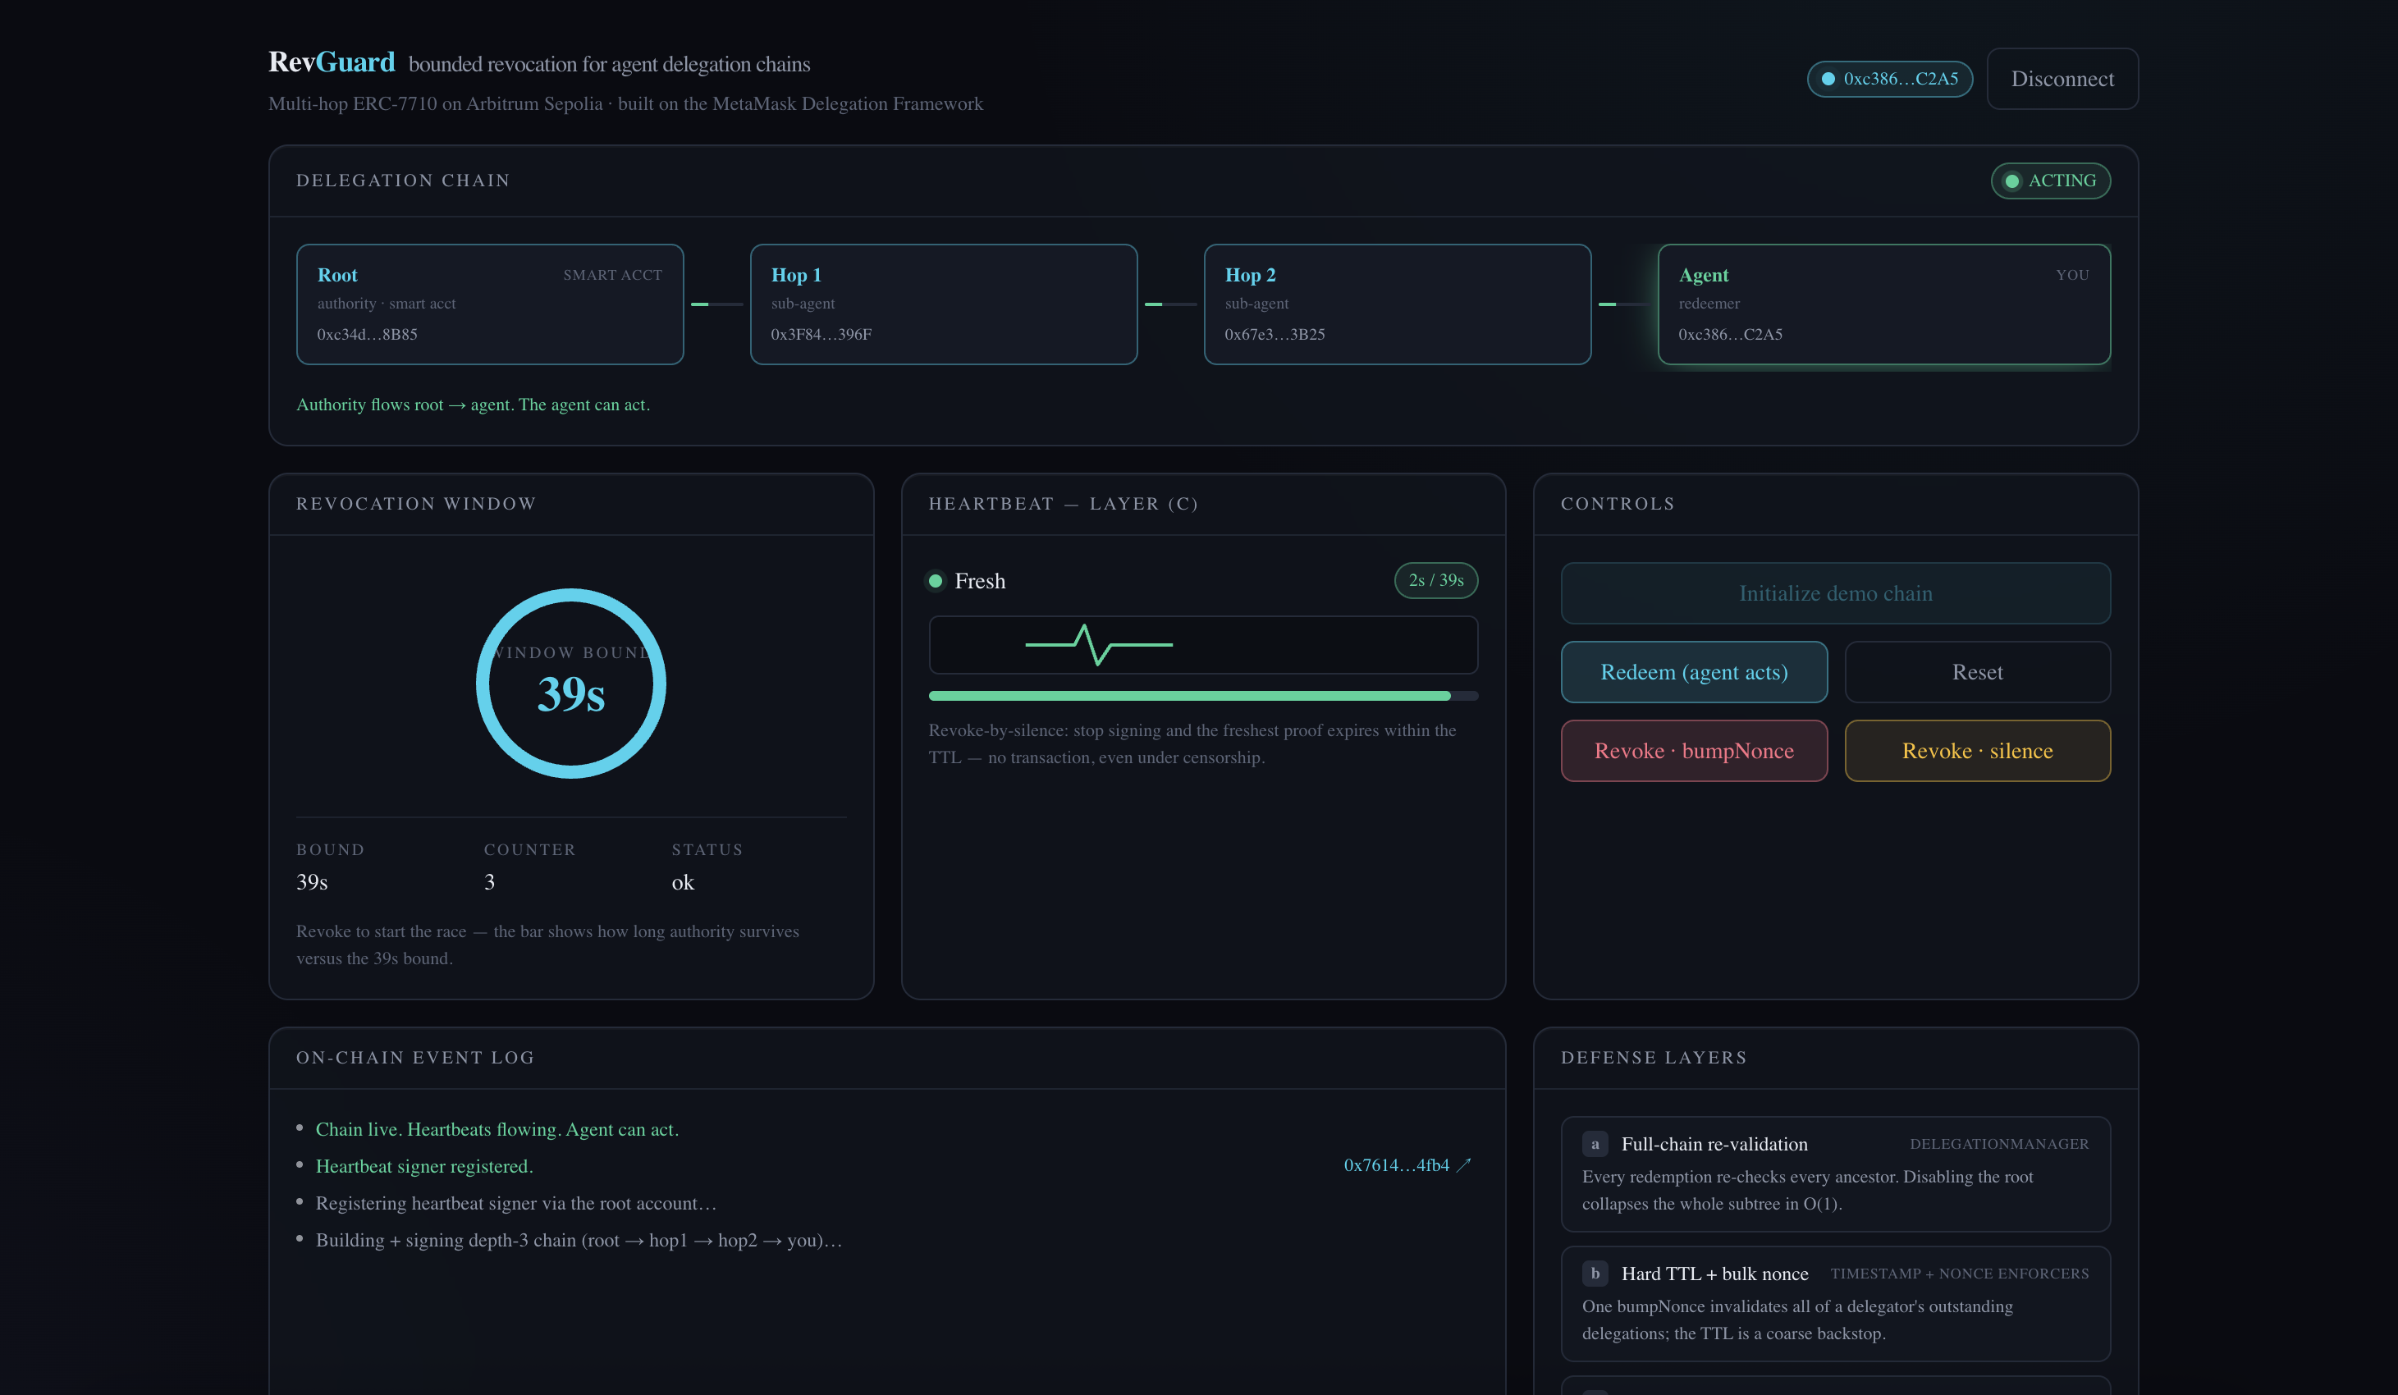Click the connector between Hop 2 and Agent

pos(1624,304)
